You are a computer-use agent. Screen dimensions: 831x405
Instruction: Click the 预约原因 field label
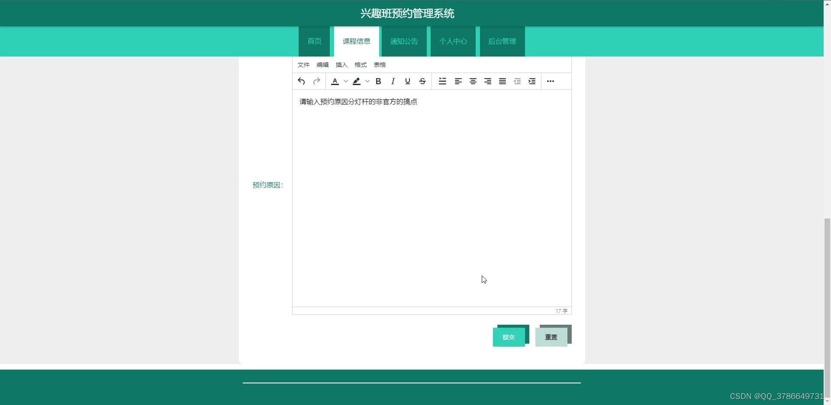[x=267, y=185]
